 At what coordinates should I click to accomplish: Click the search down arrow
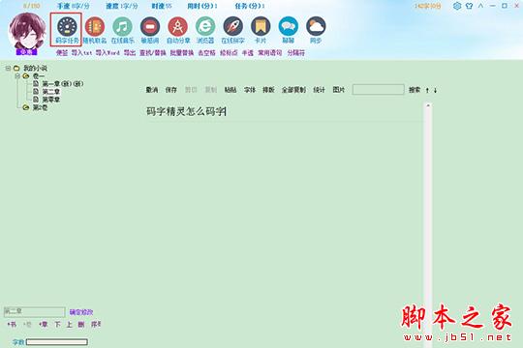tap(435, 90)
